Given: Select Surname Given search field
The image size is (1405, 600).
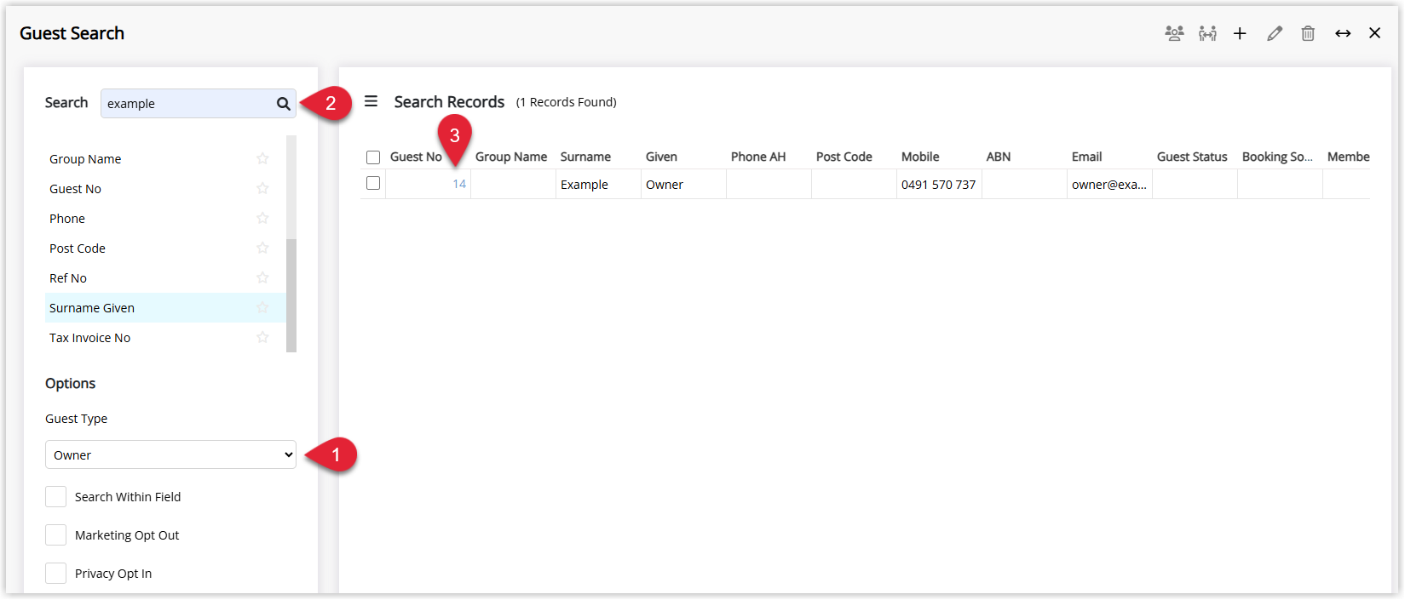Looking at the screenshot, I should (x=165, y=308).
